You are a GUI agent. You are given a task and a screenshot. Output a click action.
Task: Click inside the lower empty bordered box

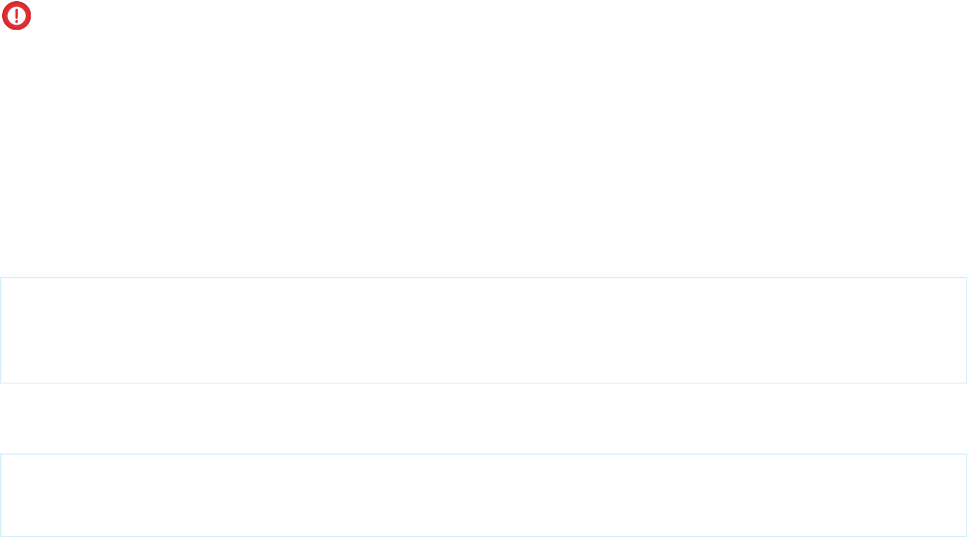483,495
